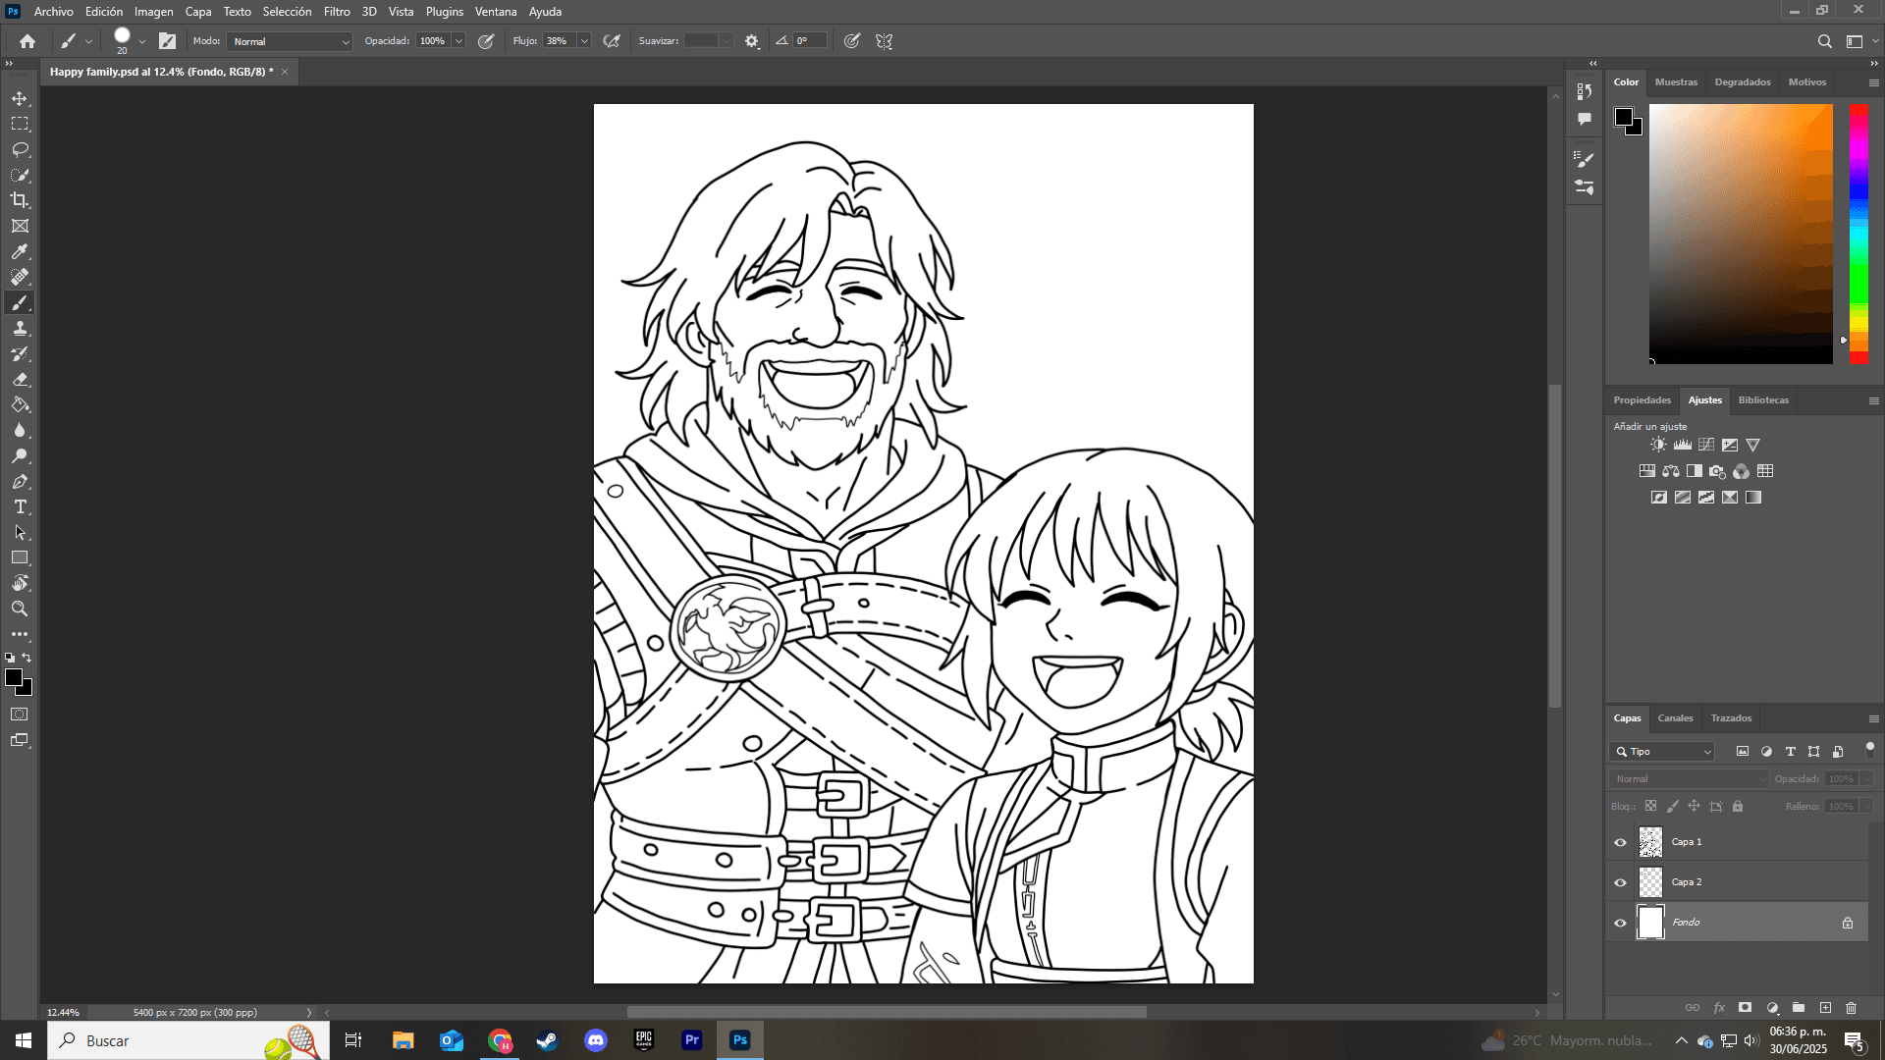This screenshot has width=1885, height=1060.
Task: Hide the Capa 2 layer
Action: (x=1620, y=882)
